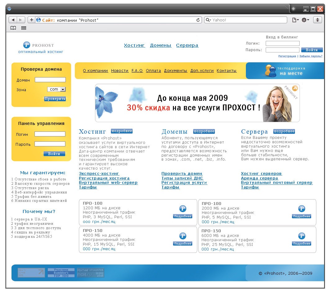Click the site globe icon in the address bar

tap(38, 20)
